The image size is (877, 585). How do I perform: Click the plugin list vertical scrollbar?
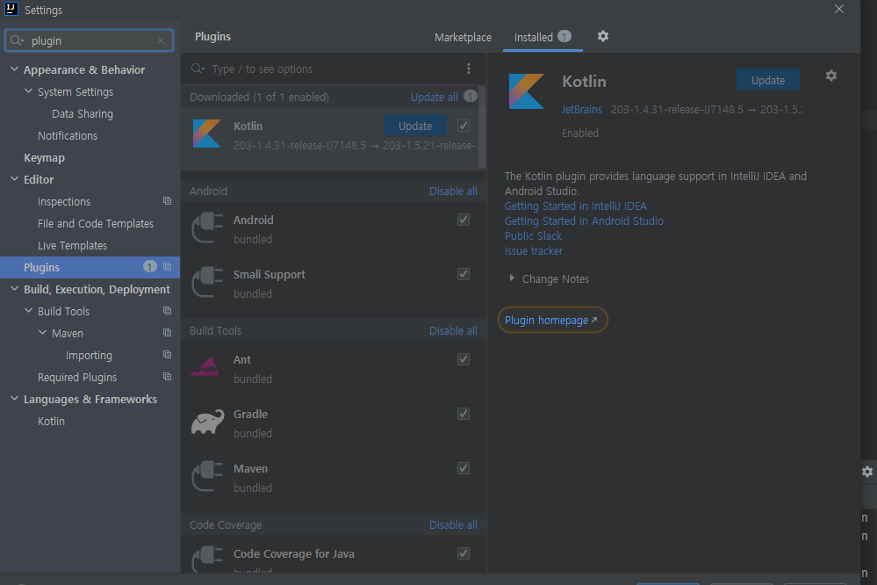click(x=482, y=127)
